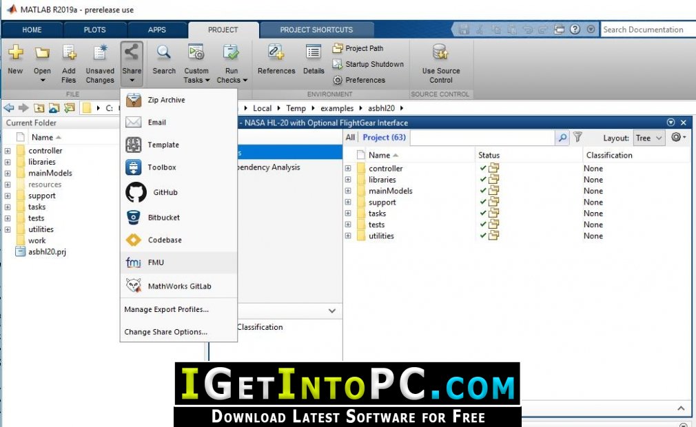The image size is (696, 427).
Task: Open the Layout Tree dropdown
Action: point(649,138)
